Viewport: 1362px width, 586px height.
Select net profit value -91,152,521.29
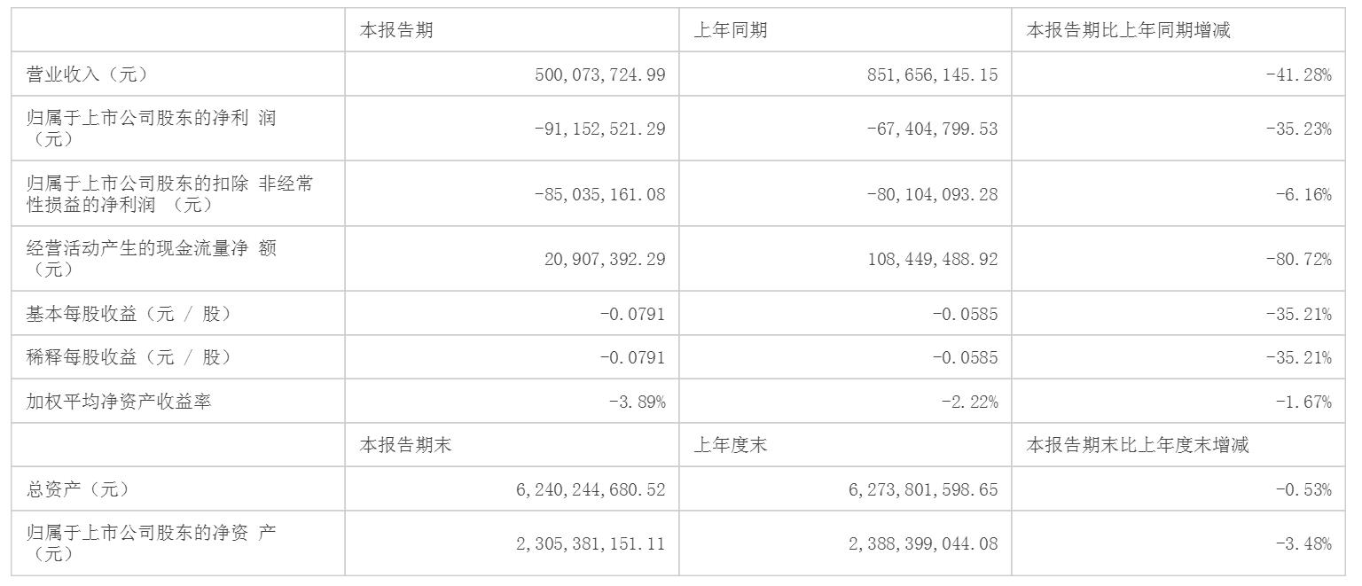pyautogui.click(x=599, y=129)
